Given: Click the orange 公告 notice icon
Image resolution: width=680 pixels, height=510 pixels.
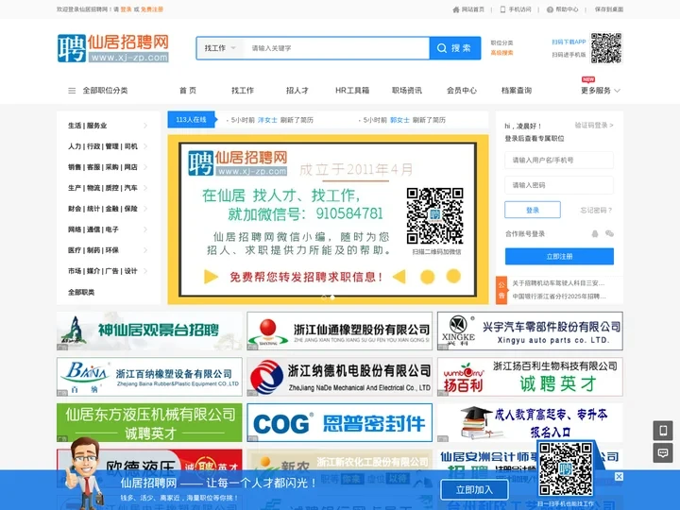Looking at the screenshot, I should coord(501,290).
